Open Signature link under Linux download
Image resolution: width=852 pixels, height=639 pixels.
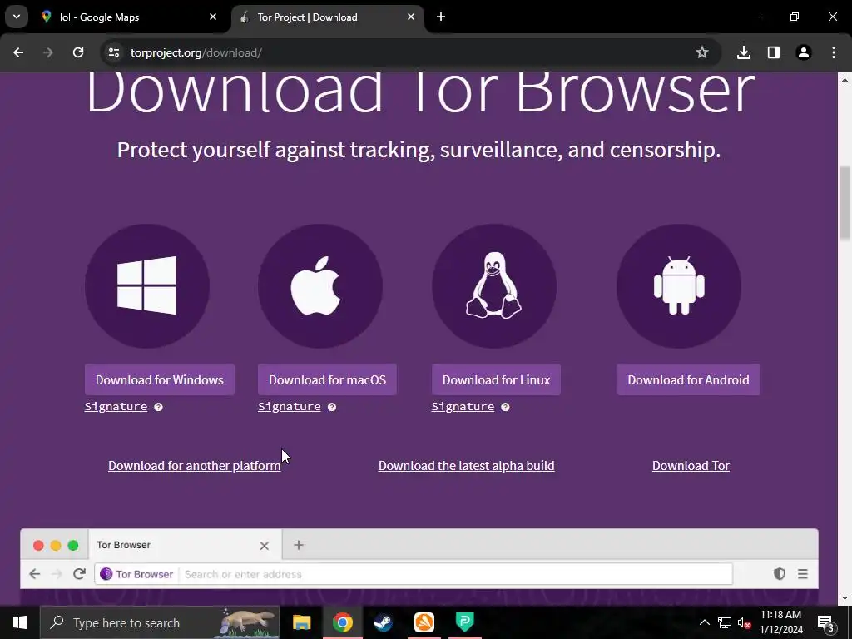click(x=463, y=407)
